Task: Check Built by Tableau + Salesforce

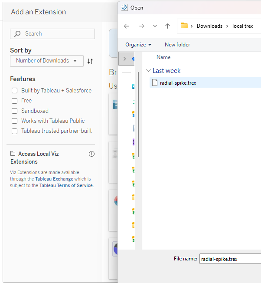Action: pyautogui.click(x=15, y=90)
